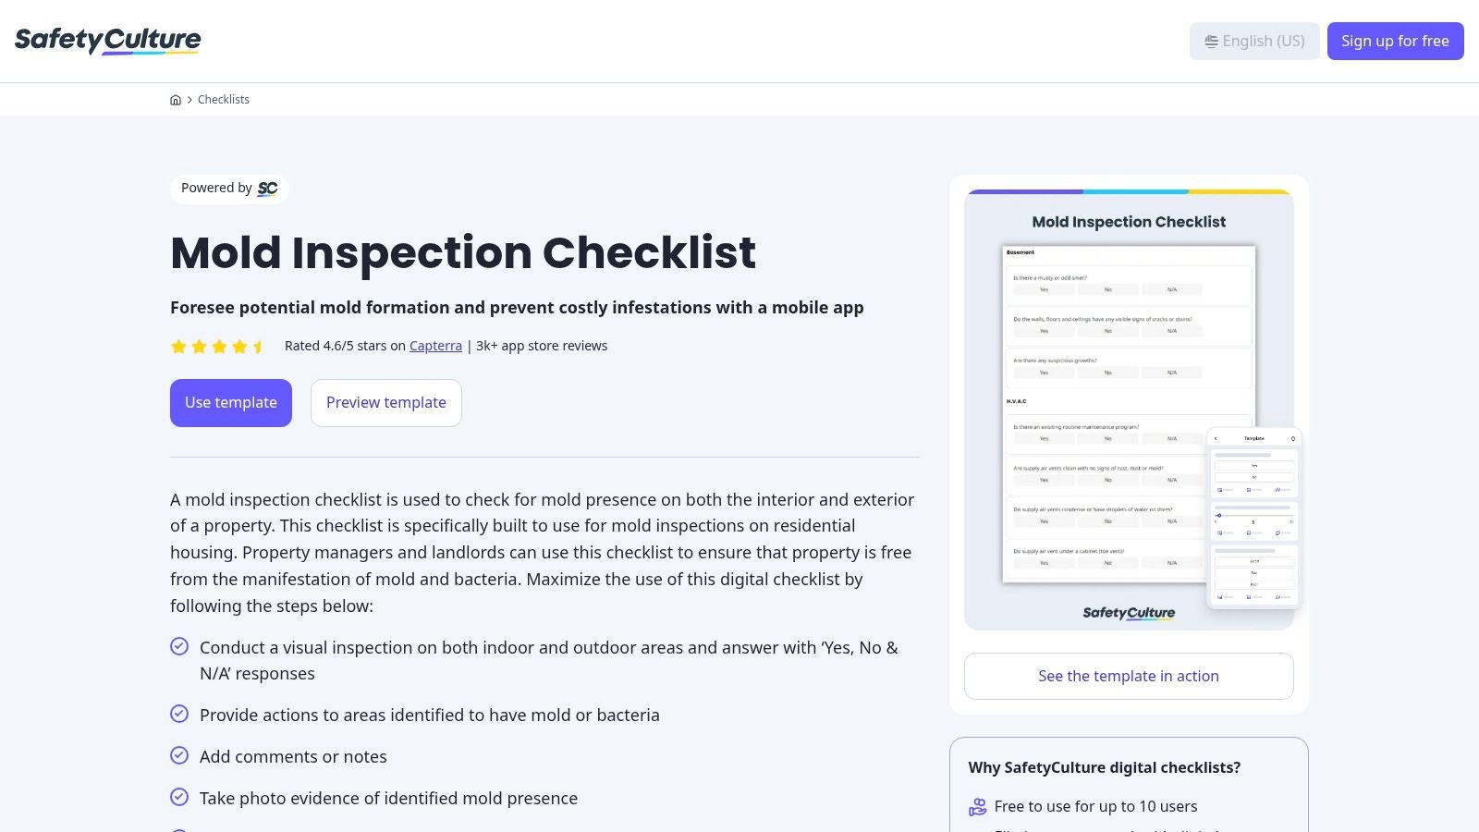Select the Checklists breadcrumb item

click(x=223, y=99)
